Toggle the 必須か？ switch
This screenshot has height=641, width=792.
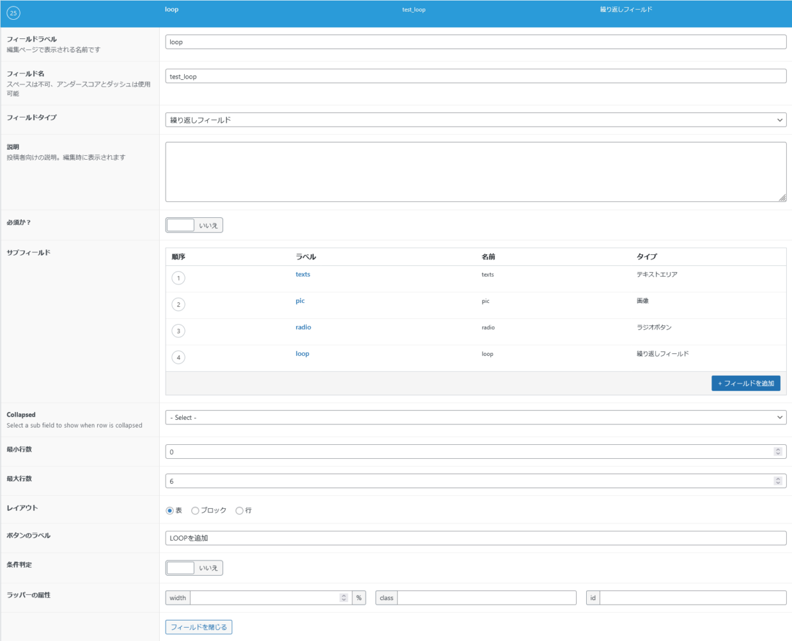pyautogui.click(x=194, y=225)
